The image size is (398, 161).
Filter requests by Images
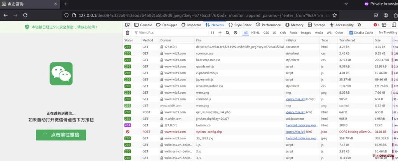coord(306,33)
